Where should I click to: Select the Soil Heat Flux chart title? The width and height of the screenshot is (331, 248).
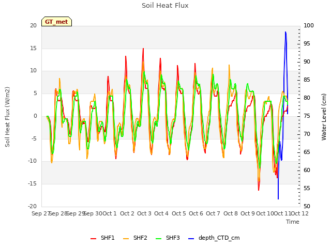point(165,6)
